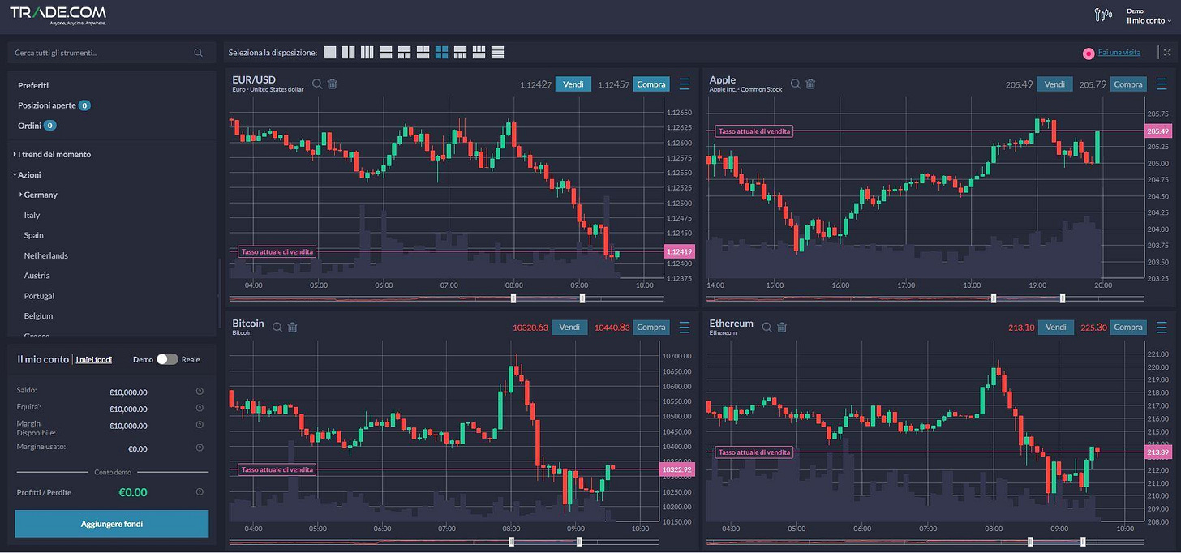Open the tools settings icon near Demo account
Viewport: 1181px width, 553px height.
point(1103,15)
